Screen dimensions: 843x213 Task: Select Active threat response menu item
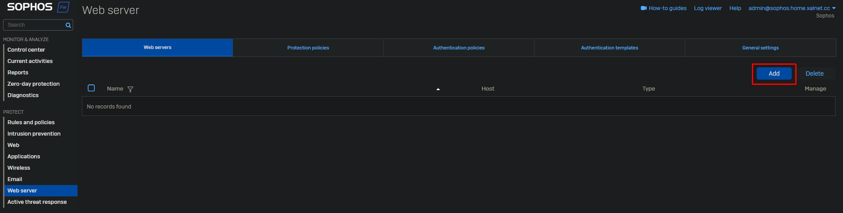(37, 202)
